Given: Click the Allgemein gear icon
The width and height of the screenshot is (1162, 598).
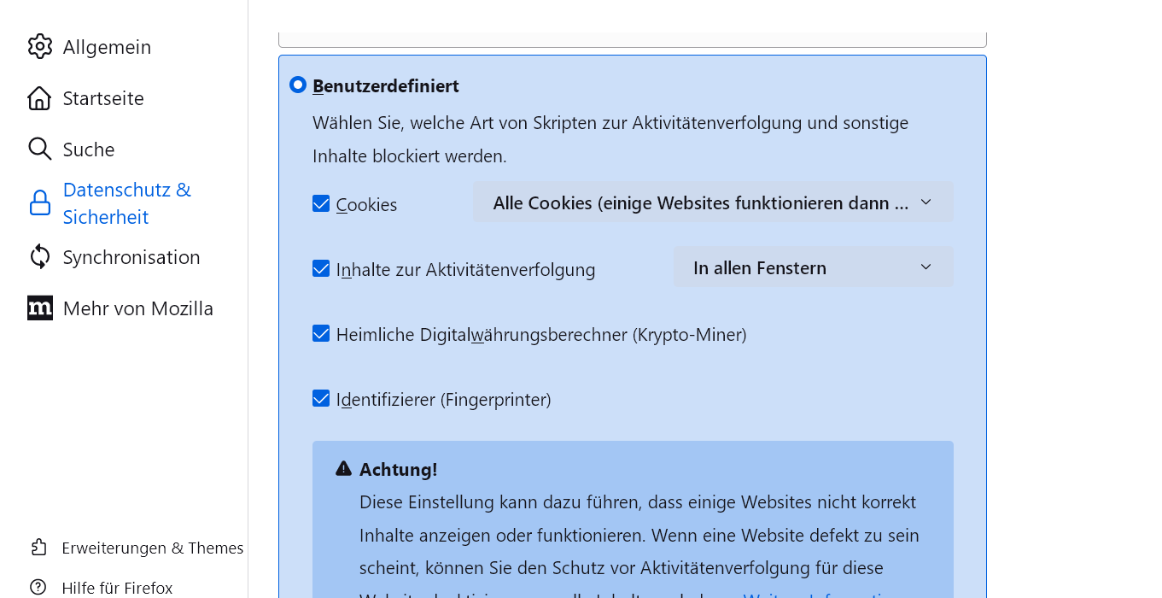Looking at the screenshot, I should tap(40, 47).
